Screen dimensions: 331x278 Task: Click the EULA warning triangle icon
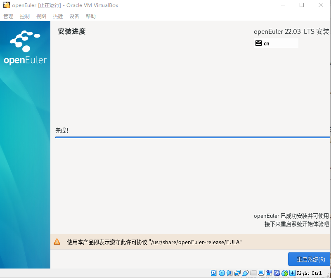point(57,242)
